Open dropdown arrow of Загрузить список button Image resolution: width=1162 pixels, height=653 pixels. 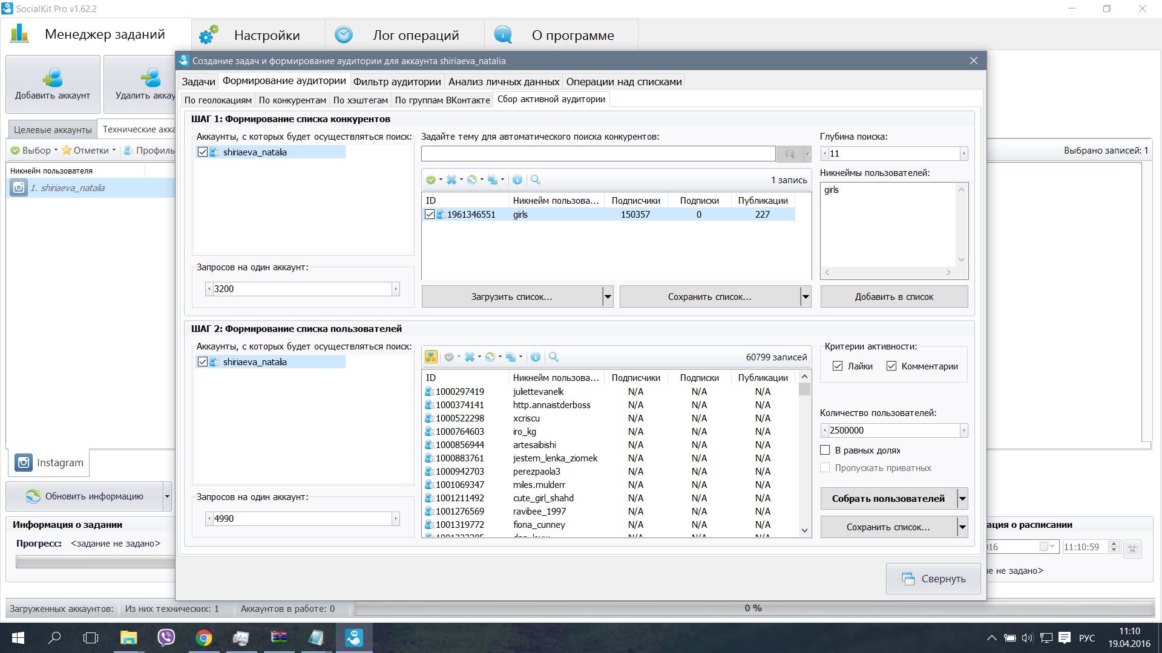tap(608, 297)
